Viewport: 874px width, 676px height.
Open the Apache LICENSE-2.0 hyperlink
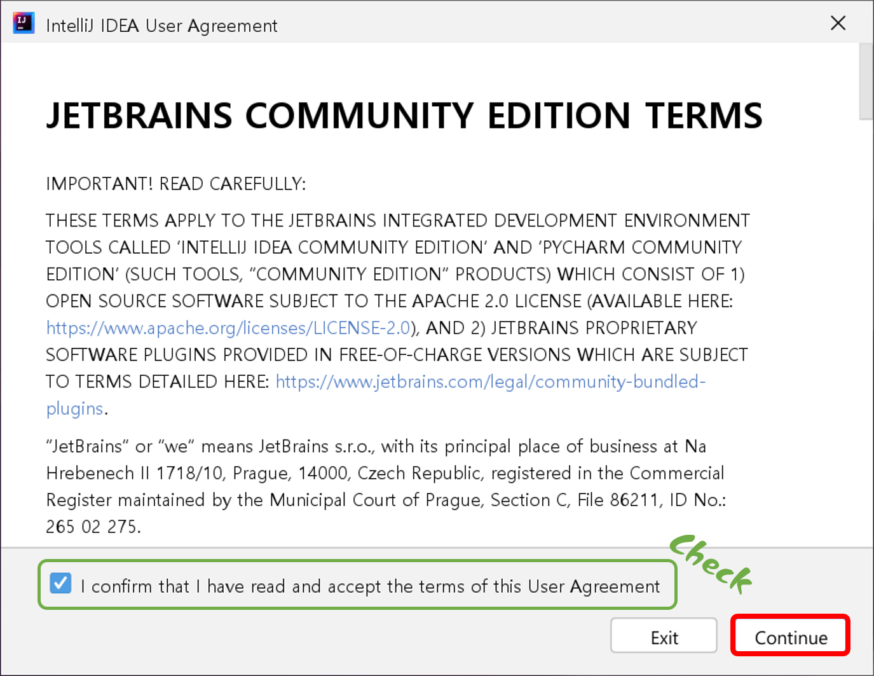click(228, 328)
